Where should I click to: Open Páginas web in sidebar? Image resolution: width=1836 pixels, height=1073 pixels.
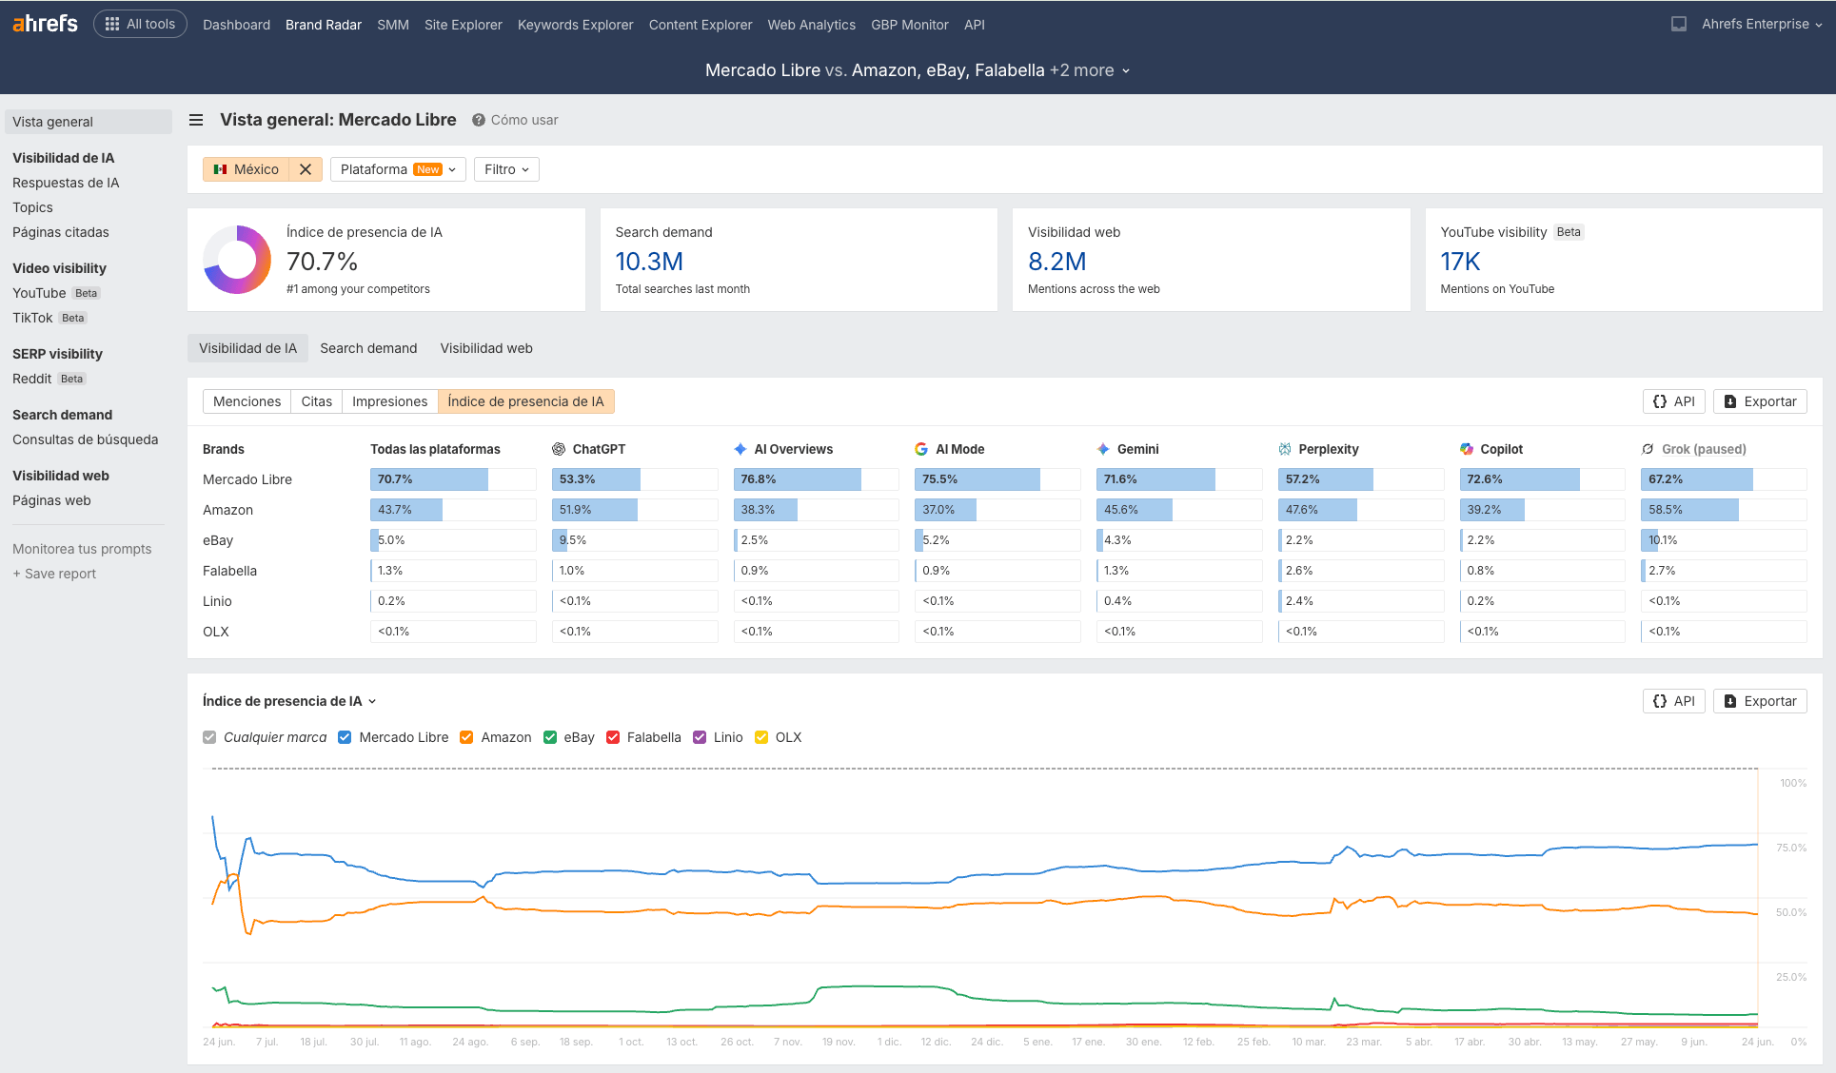pos(51,500)
